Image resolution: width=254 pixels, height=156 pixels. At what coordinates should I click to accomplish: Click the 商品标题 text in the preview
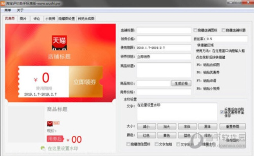pos(57,109)
